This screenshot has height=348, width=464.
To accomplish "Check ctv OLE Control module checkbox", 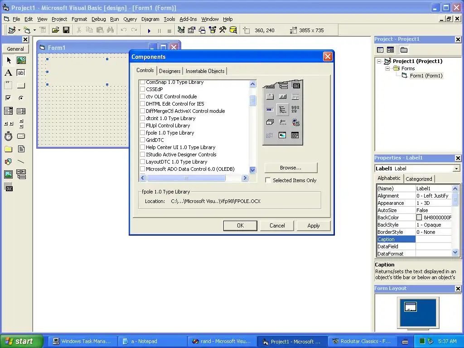I will (142, 97).
